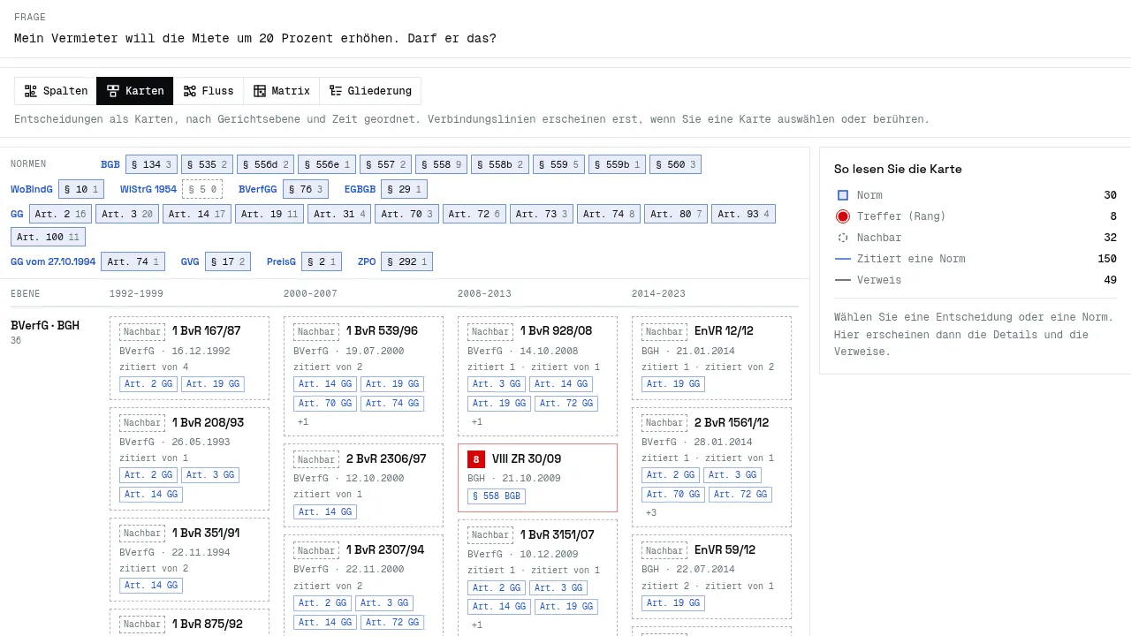Screen dimensions: 1131x636
Task: Click Art. 3 GG in card 1 BvR 208/93
Action: coord(210,475)
